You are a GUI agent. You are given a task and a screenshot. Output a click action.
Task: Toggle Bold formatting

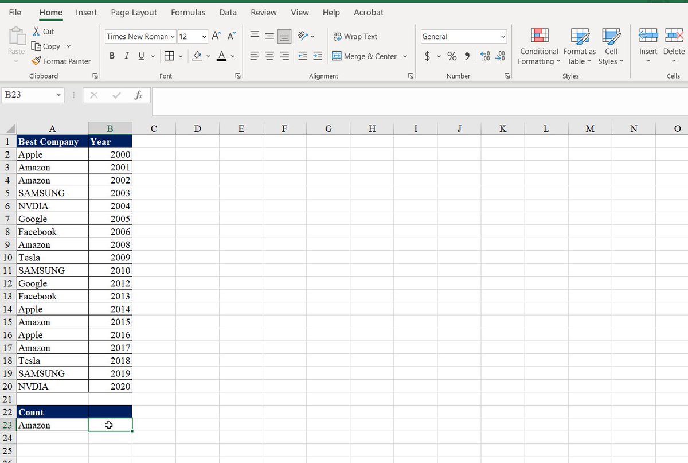(112, 56)
